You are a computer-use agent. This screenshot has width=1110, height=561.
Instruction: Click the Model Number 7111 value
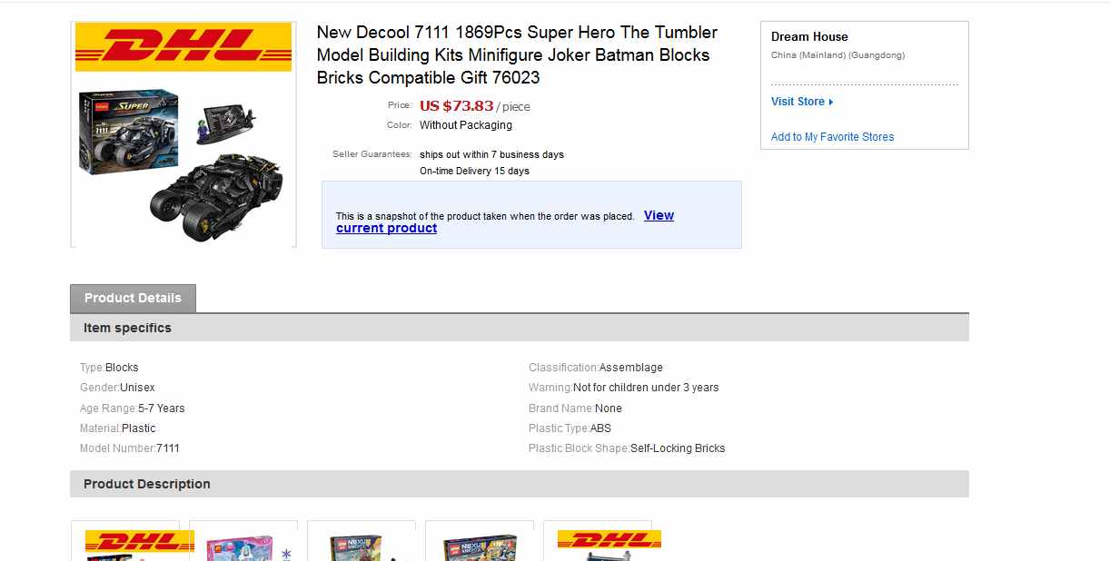[168, 448]
